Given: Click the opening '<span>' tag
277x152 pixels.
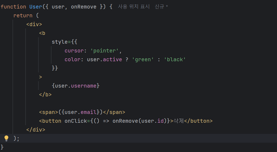Looking at the screenshot, I should pyautogui.click(x=49, y=112).
